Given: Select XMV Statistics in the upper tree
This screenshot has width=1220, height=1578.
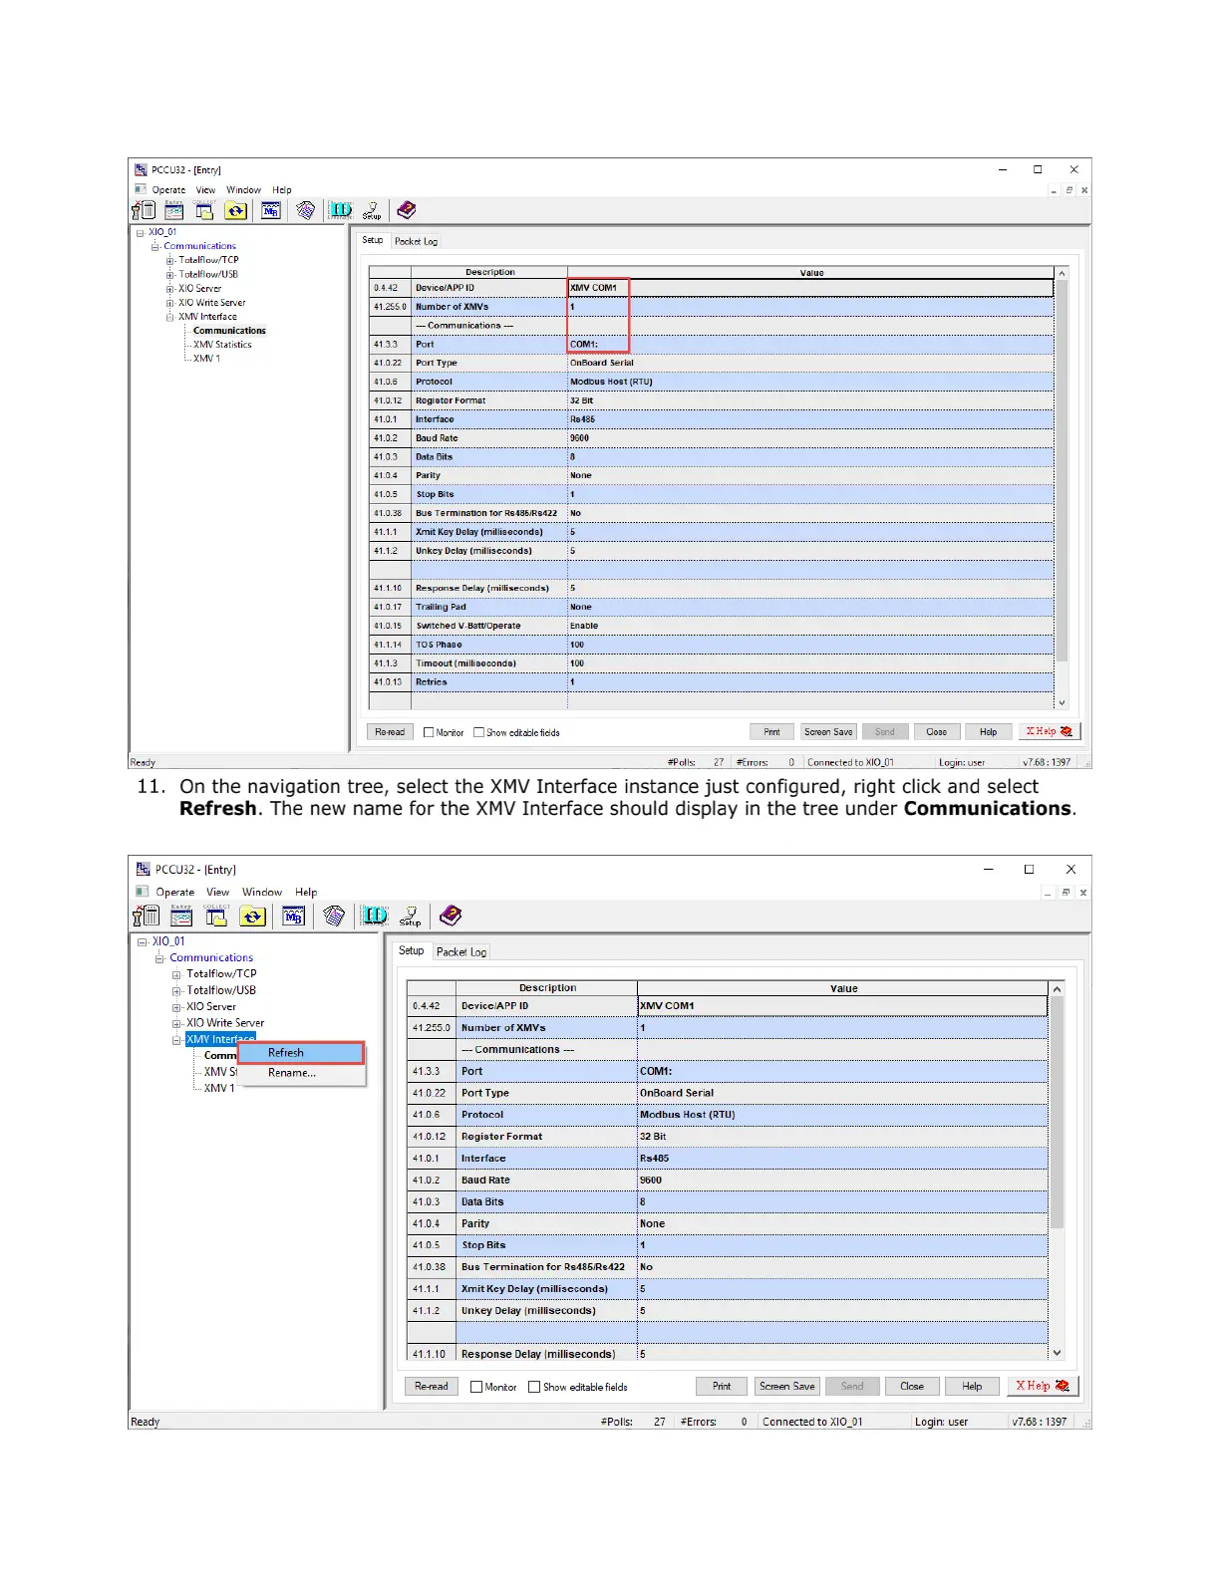Looking at the screenshot, I should (222, 345).
